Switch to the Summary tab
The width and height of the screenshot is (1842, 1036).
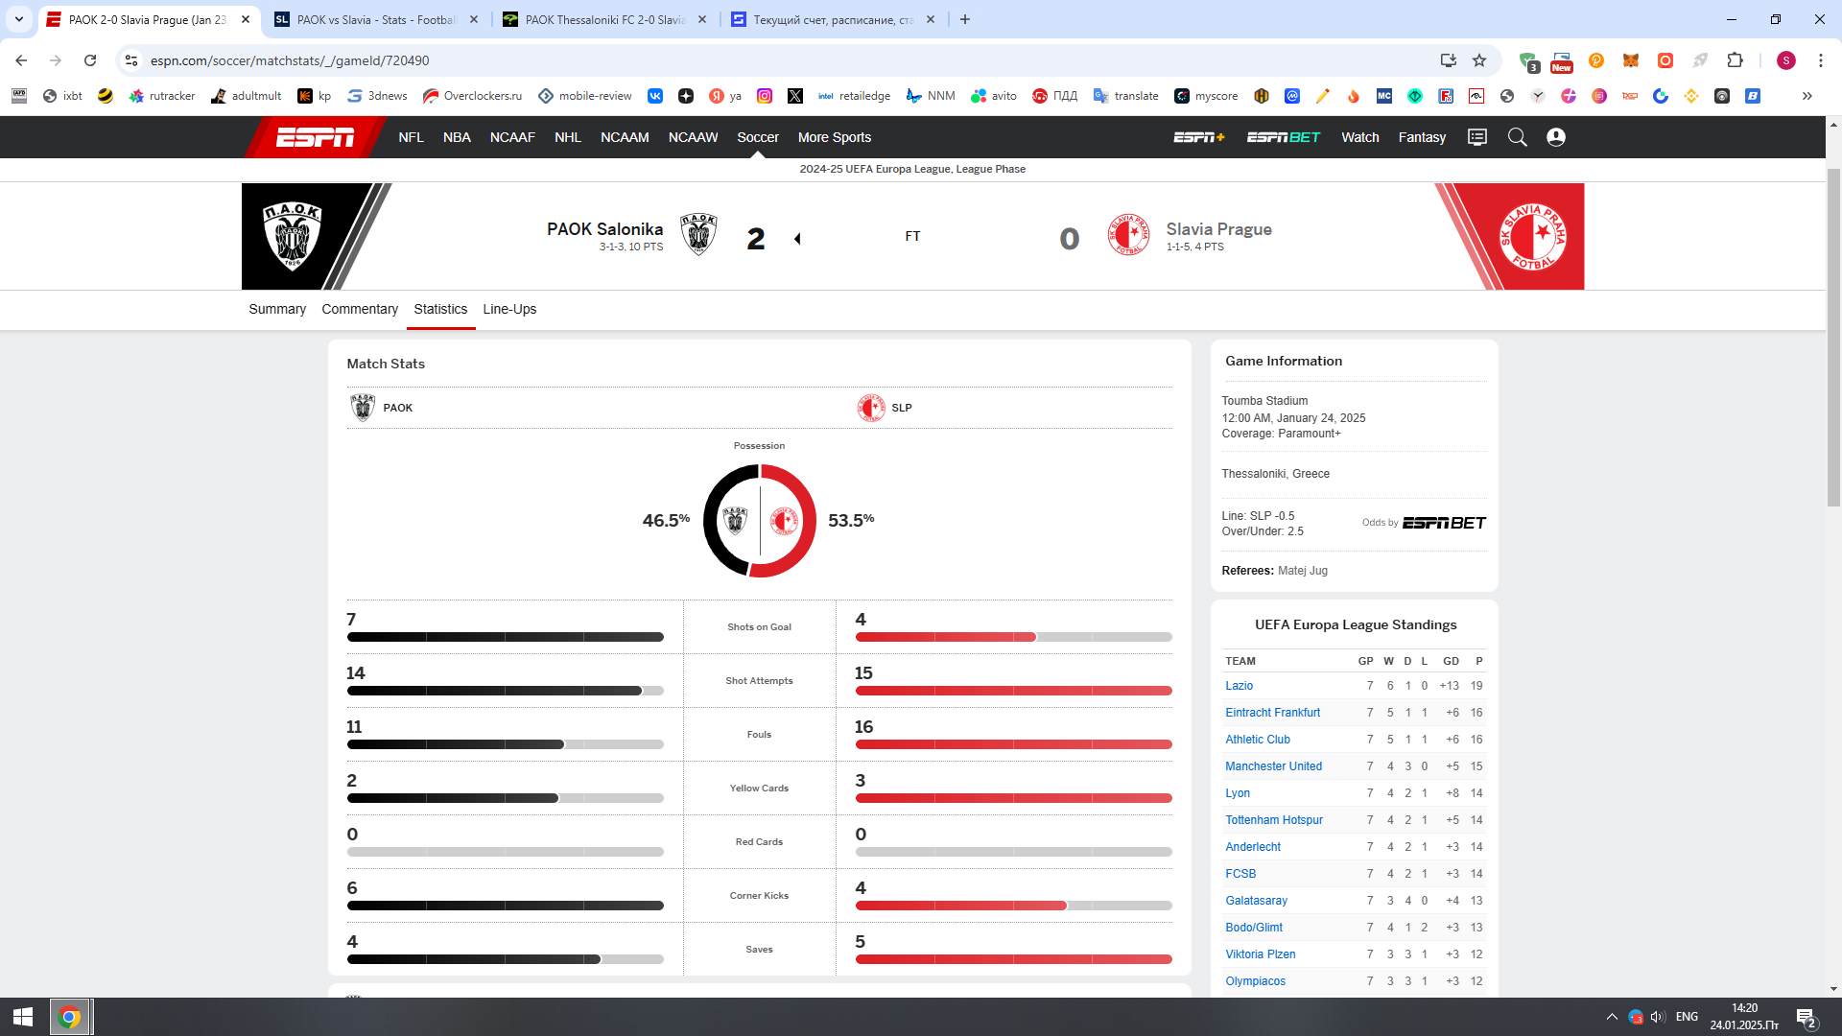[x=277, y=309]
